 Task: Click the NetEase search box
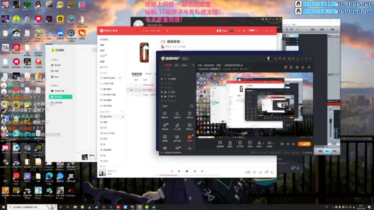[151, 31]
